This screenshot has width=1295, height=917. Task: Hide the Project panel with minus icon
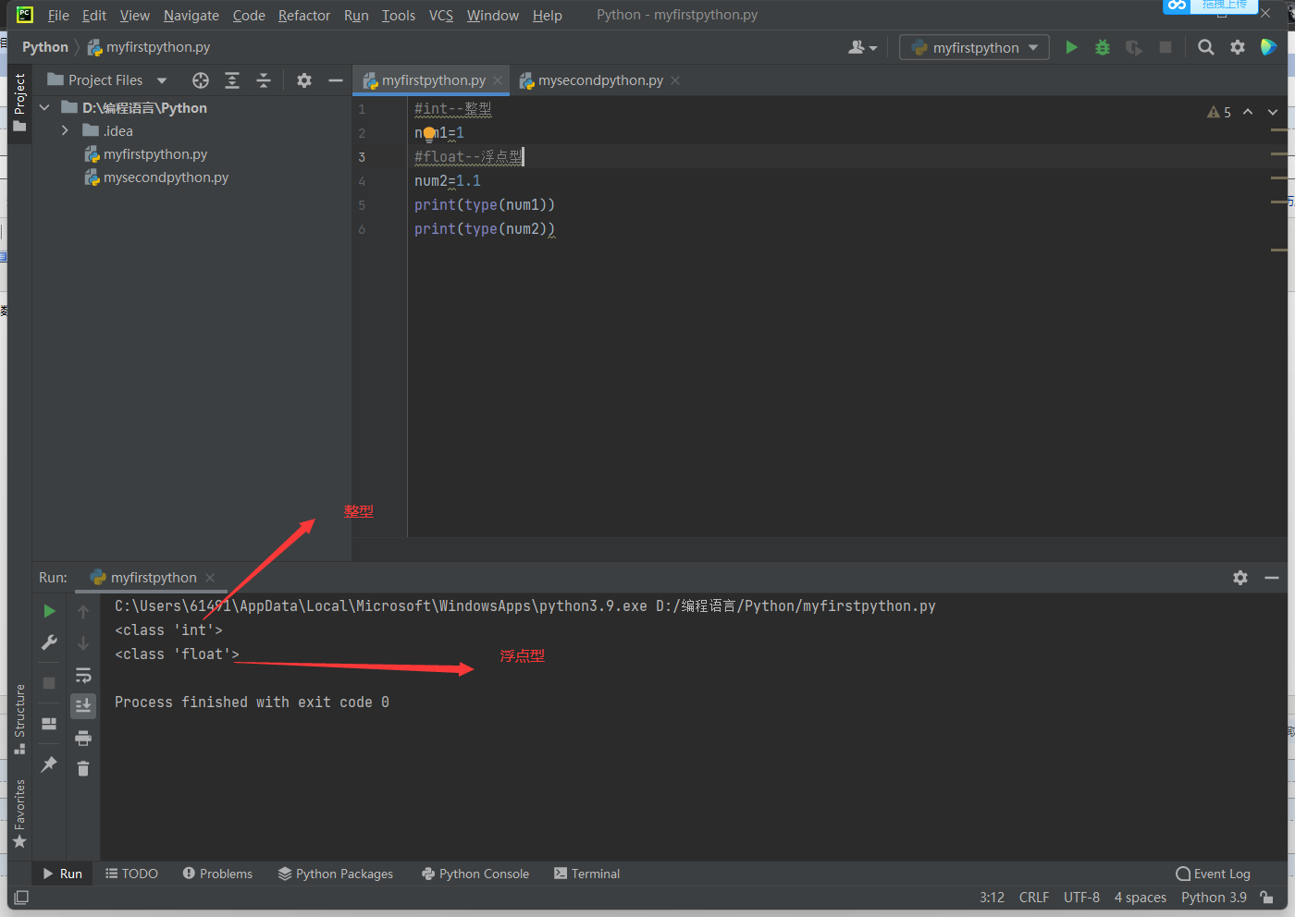pyautogui.click(x=336, y=80)
